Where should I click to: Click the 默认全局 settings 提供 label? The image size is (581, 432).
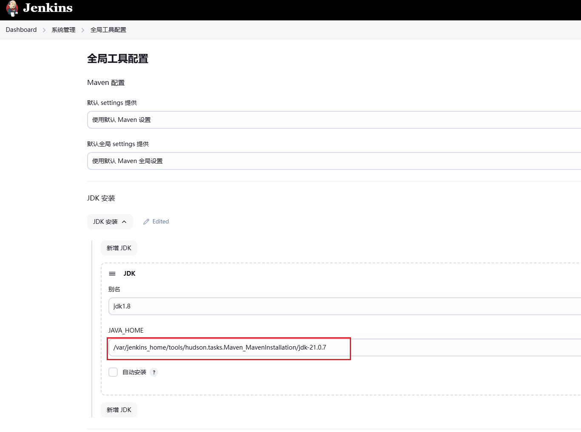tap(118, 144)
